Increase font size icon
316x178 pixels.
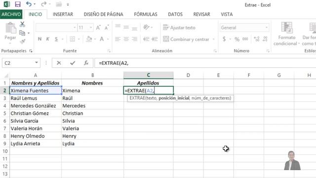coord(98,28)
